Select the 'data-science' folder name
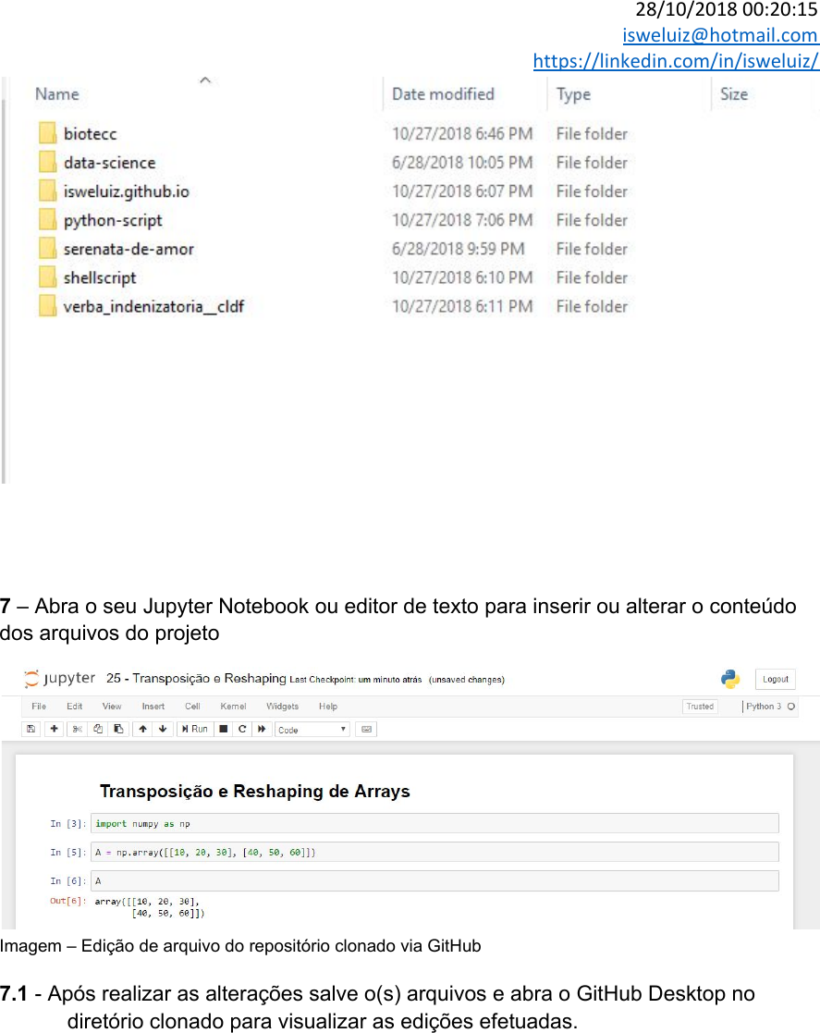This screenshot has height=1033, width=820. click(110, 163)
